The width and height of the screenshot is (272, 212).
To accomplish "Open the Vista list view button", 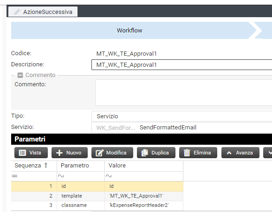I will coord(31,153).
